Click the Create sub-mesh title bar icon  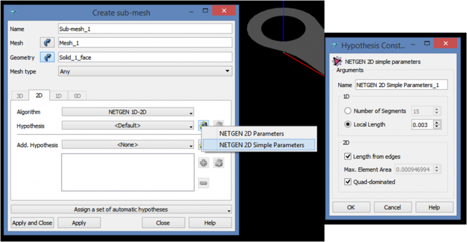click(13, 13)
